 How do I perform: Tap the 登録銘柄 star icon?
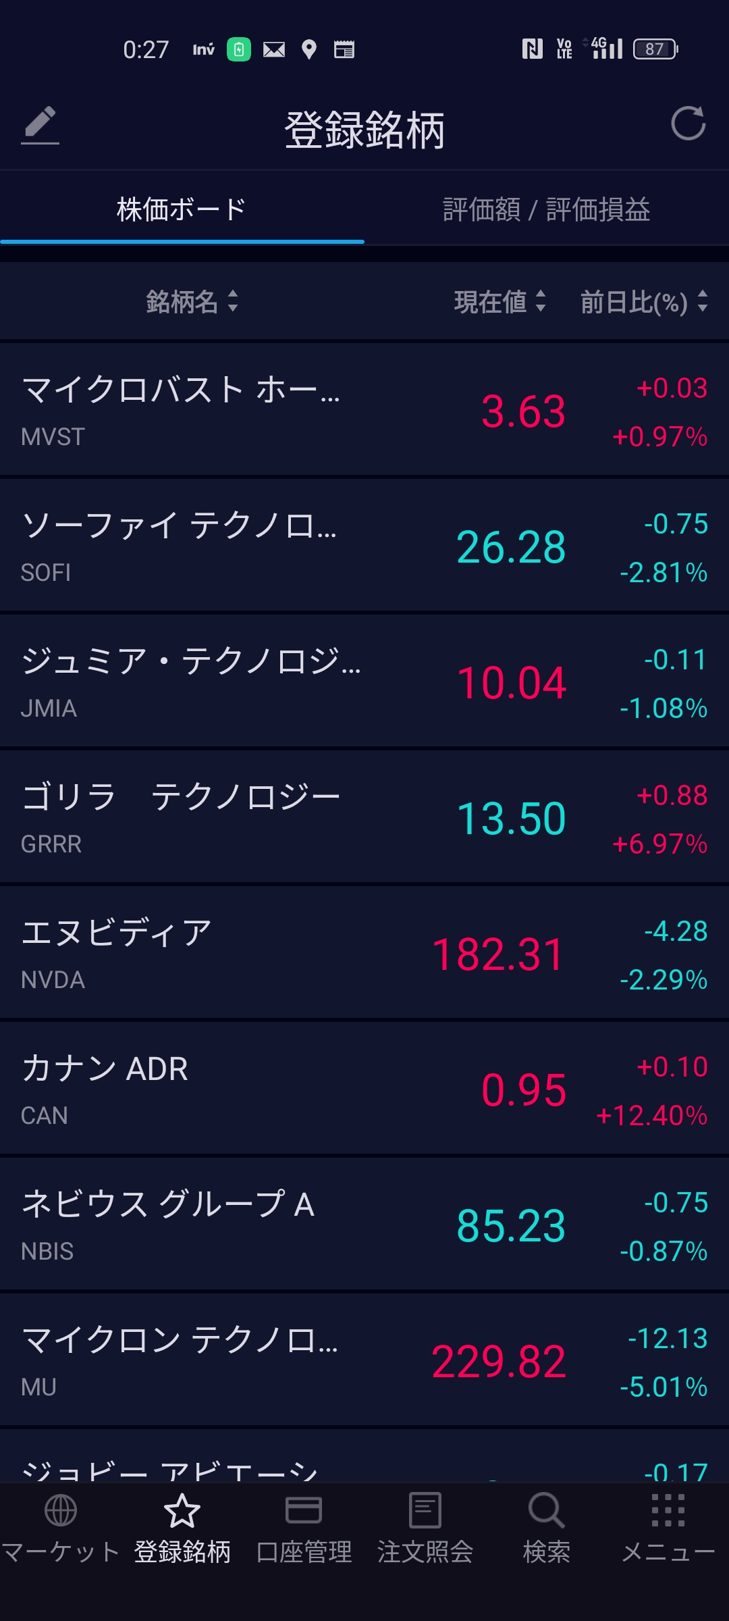tap(182, 1510)
